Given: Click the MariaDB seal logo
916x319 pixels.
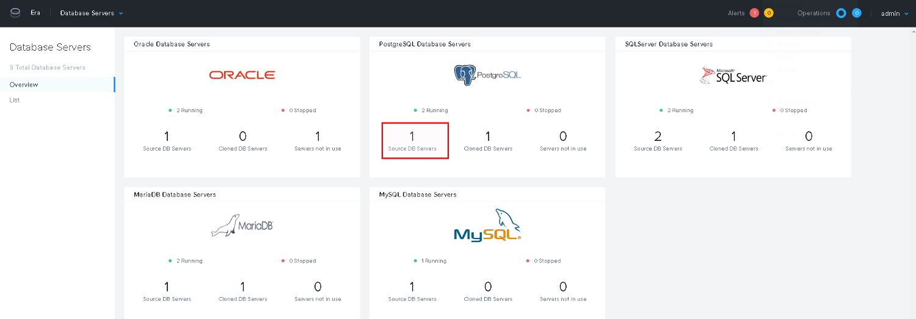Looking at the screenshot, I should [x=242, y=225].
